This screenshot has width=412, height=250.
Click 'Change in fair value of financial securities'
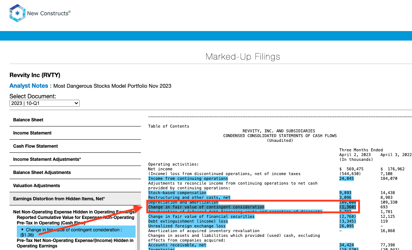point(201,216)
